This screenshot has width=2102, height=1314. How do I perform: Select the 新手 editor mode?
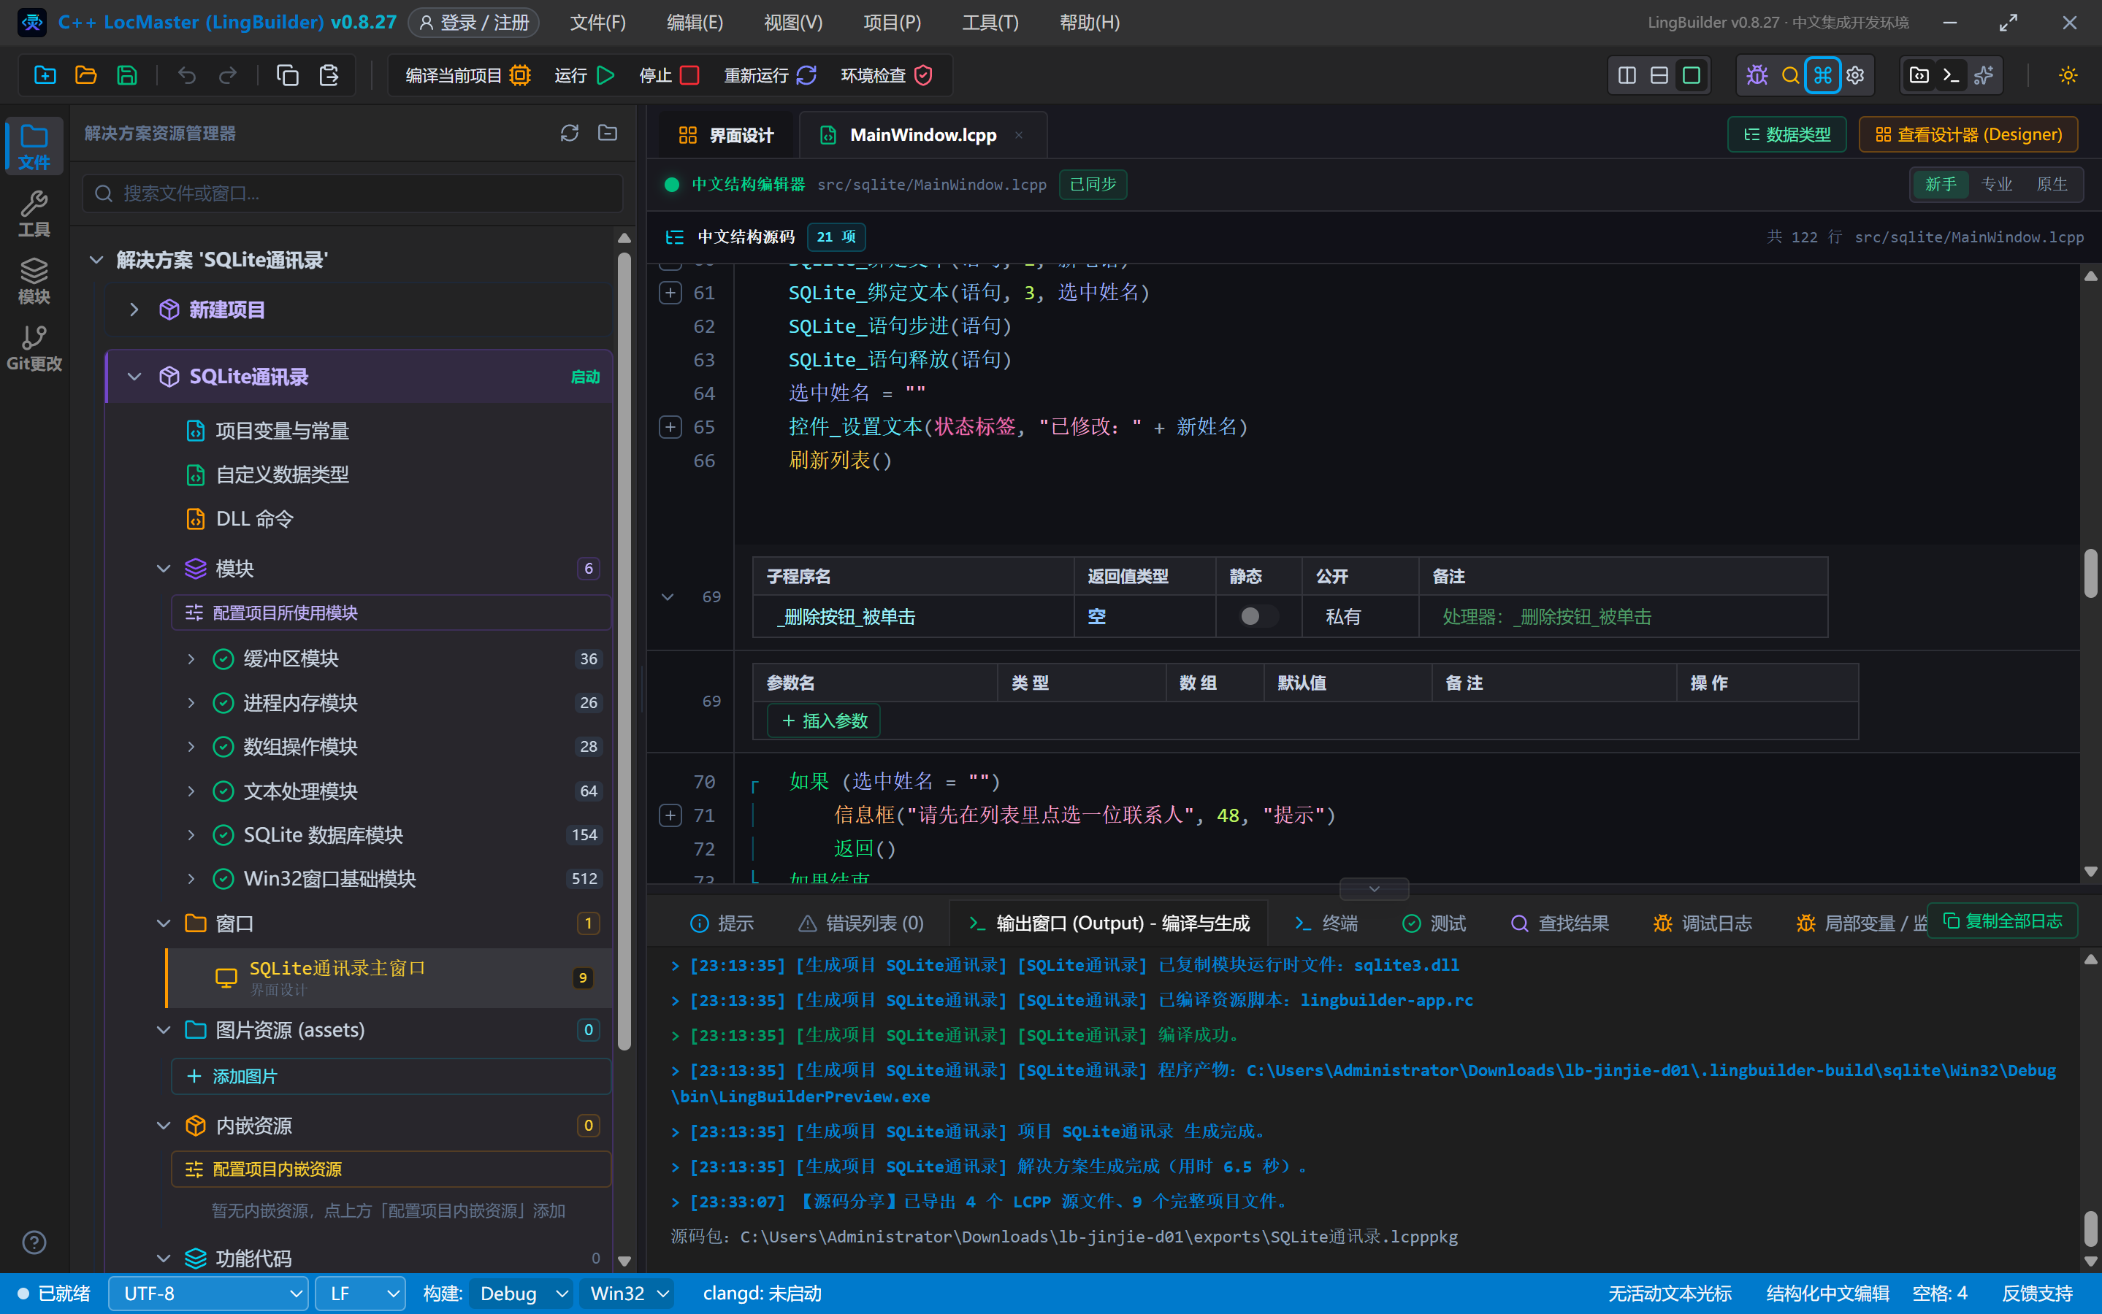coord(1941,184)
